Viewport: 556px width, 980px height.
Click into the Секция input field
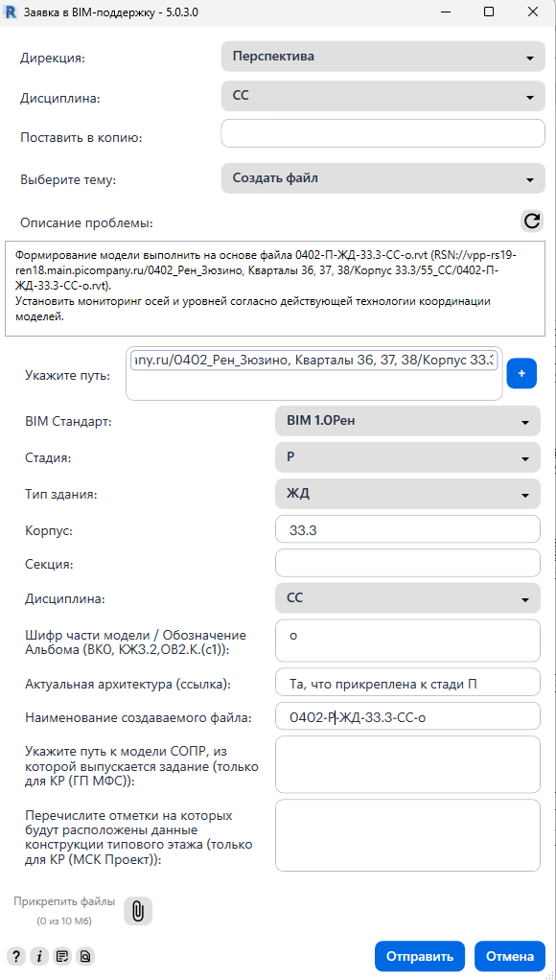[x=407, y=563]
